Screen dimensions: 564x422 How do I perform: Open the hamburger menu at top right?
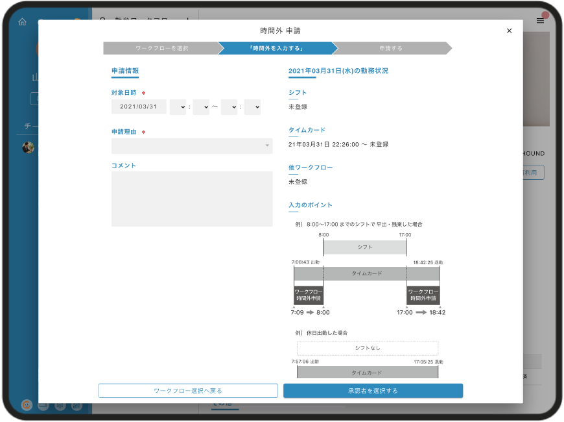pos(540,19)
